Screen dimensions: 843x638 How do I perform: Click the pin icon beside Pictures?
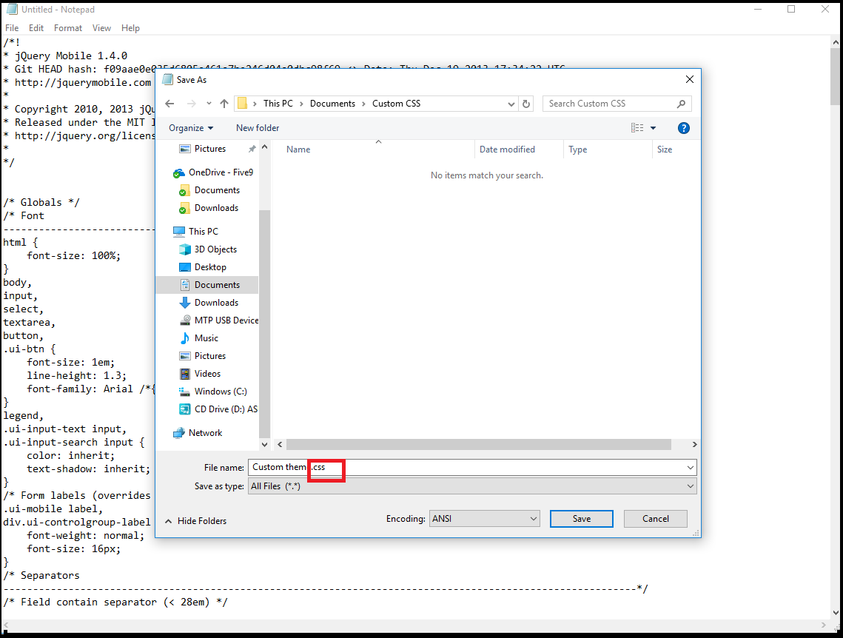coord(252,149)
